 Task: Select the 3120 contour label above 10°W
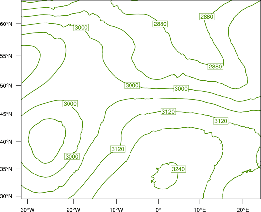click(x=118, y=149)
